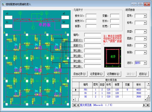
Task: Click the app icon in the title bar
Action: pyautogui.click(x=3, y=4)
